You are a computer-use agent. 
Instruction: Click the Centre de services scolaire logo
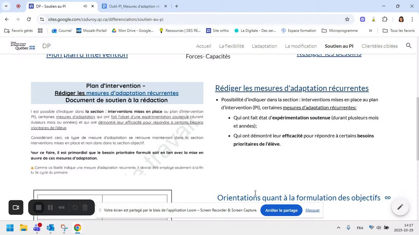pyautogui.click(x=23, y=46)
